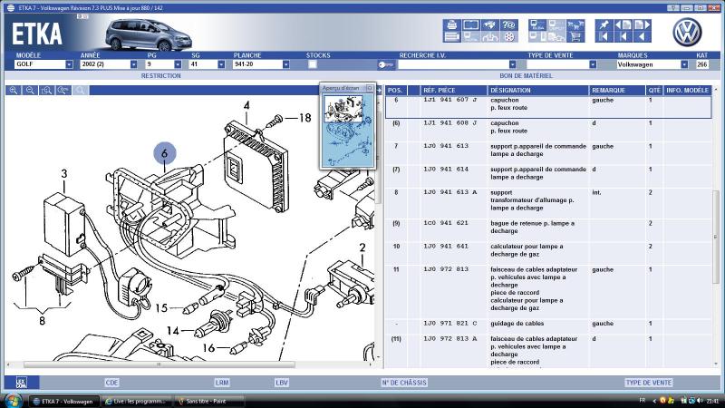Click the plain left arrow back icon

(643, 36)
